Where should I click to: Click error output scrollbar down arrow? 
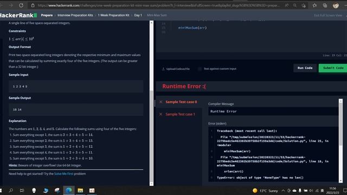pos(340,181)
